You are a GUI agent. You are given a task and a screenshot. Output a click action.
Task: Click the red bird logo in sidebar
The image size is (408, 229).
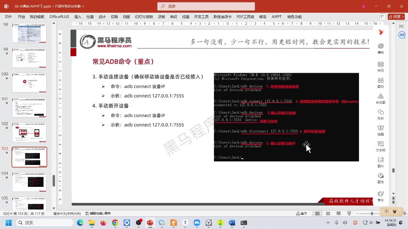381,32
